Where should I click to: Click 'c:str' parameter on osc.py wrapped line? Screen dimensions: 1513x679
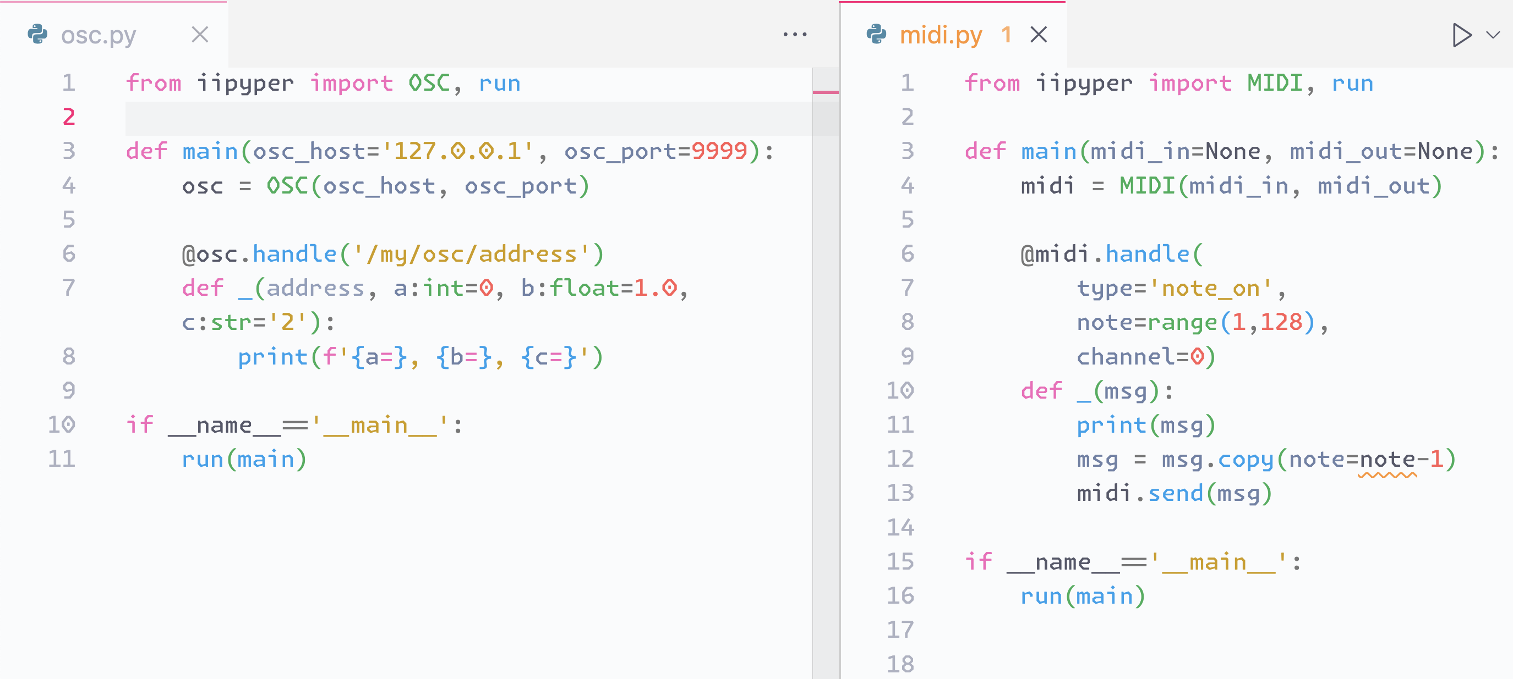[x=217, y=323]
